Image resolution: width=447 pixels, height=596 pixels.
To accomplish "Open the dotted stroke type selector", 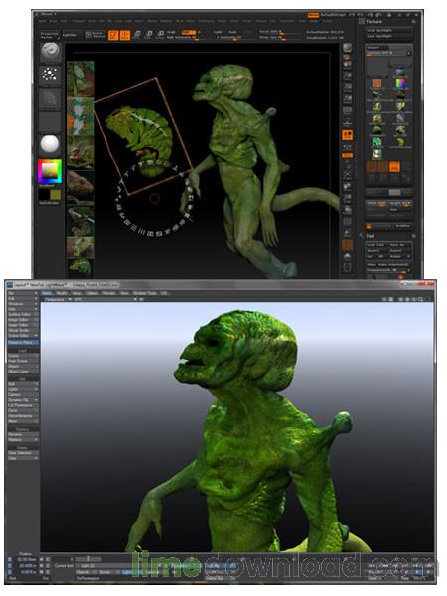I will 50,74.
